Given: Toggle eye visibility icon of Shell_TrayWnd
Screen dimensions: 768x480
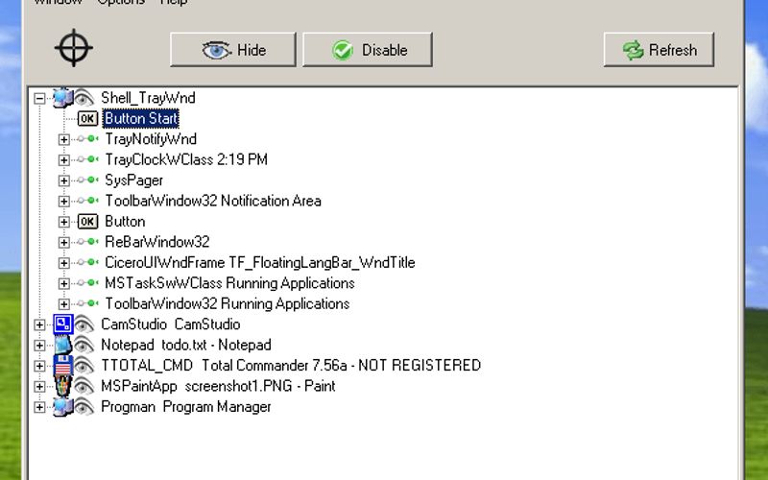Looking at the screenshot, I should 84,98.
